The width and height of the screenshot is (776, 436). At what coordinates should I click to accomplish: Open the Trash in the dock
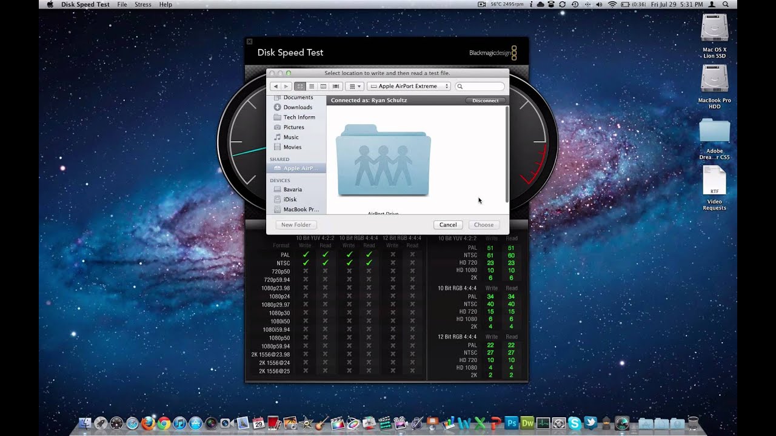coord(694,423)
